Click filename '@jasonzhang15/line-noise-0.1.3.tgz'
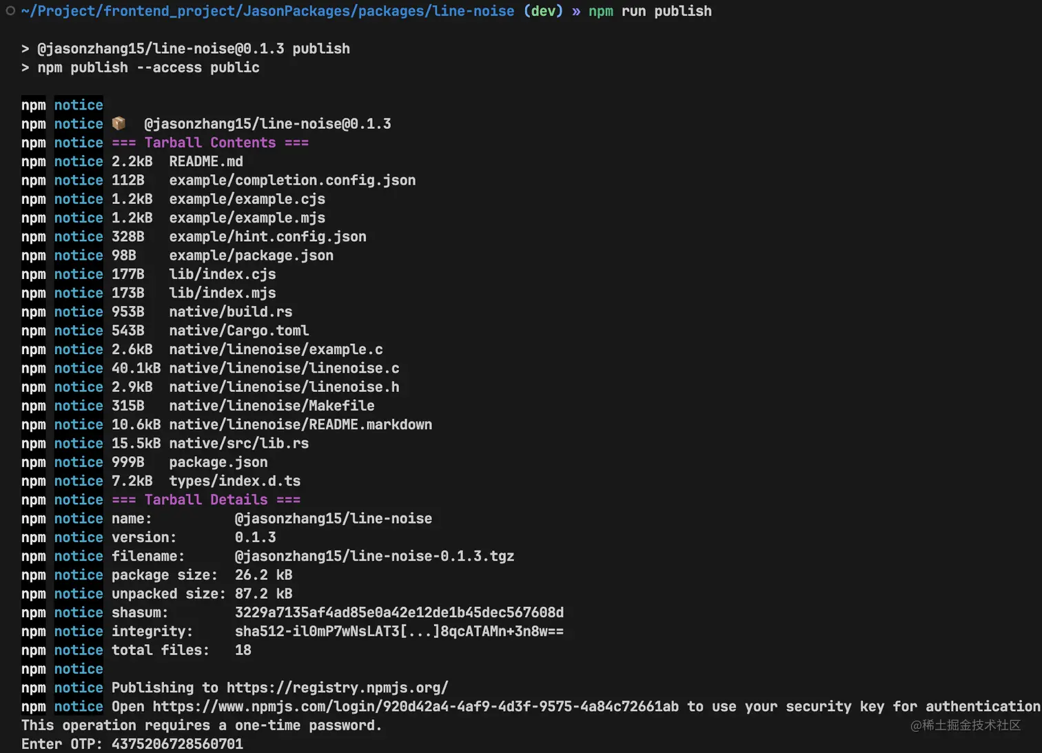Image resolution: width=1042 pixels, height=753 pixels. [x=375, y=556]
